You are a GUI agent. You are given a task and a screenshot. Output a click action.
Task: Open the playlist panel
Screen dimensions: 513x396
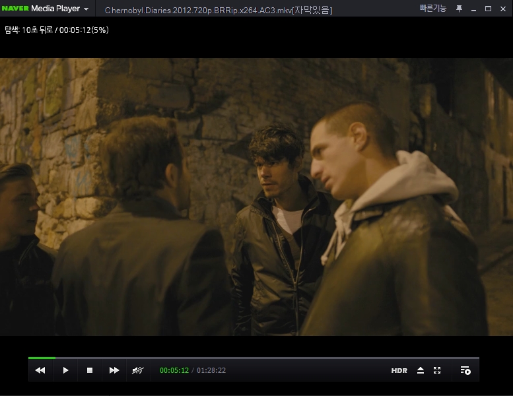(x=465, y=370)
